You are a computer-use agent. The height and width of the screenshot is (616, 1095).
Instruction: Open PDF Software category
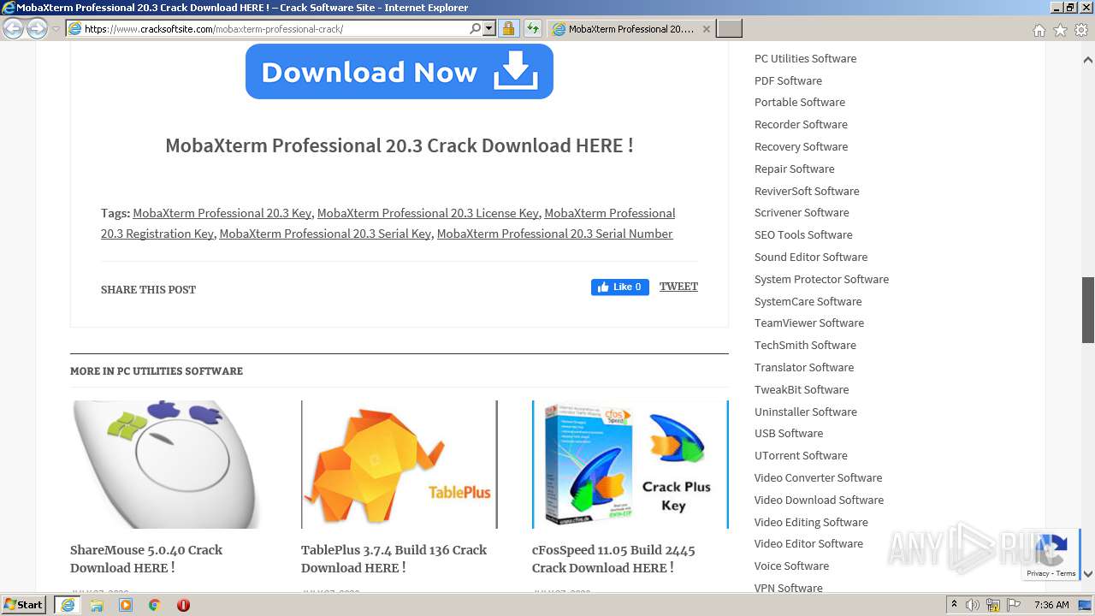point(788,80)
